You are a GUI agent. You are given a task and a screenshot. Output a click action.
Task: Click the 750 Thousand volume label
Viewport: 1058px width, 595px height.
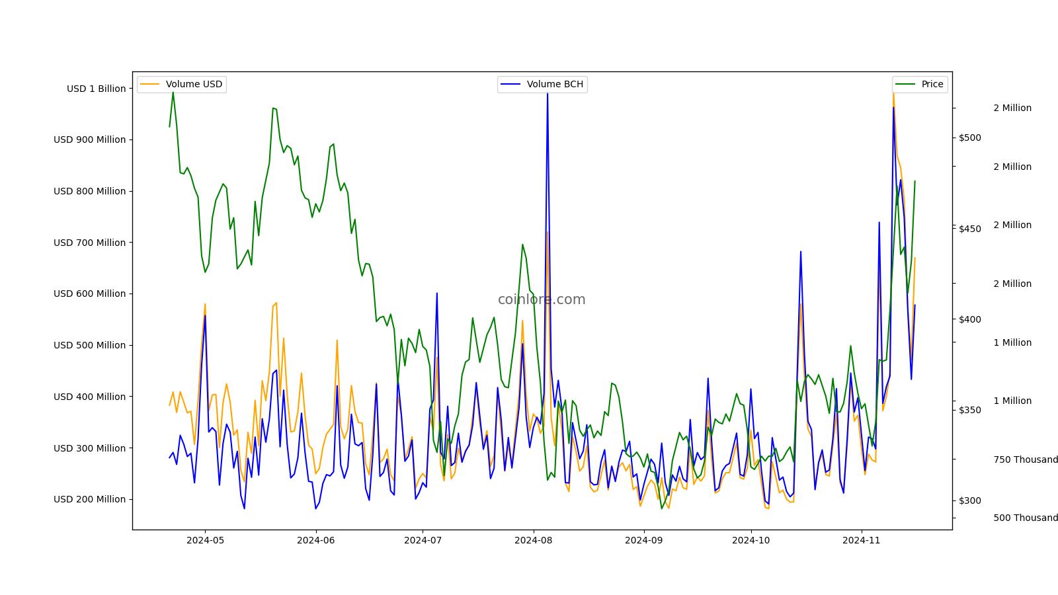click(x=1026, y=459)
